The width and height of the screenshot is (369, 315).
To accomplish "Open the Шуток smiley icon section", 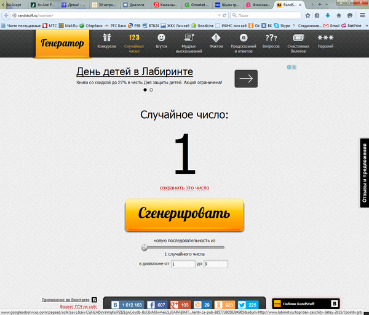I will click(x=162, y=42).
